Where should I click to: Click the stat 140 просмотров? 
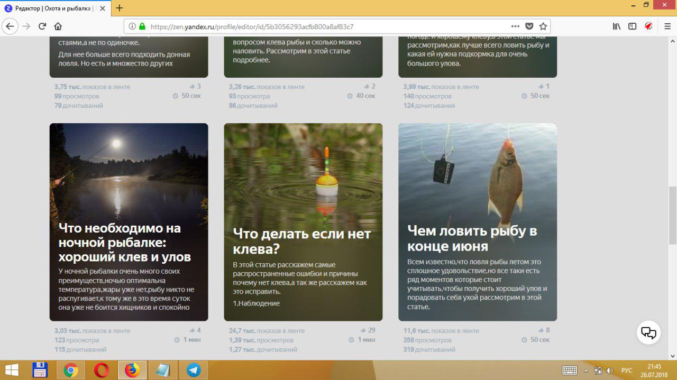pos(427,96)
